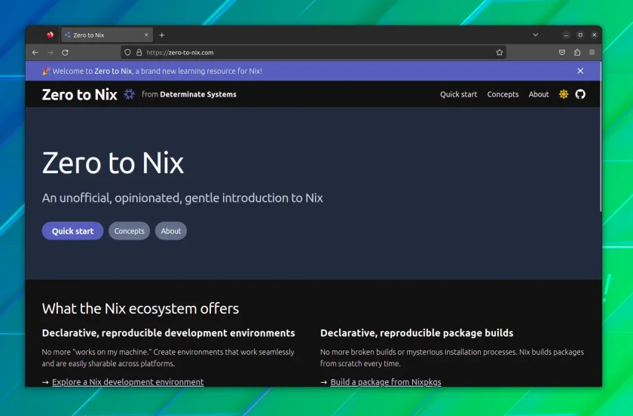Image resolution: width=633 pixels, height=416 pixels.
Task: Click the gray About pill button
Action: click(171, 231)
